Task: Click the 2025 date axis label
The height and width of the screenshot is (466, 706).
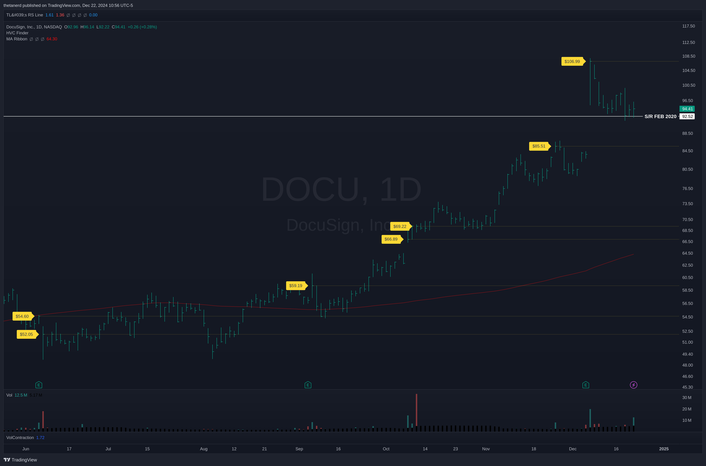Action: (664, 449)
